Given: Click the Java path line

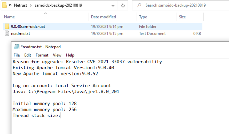Looking at the screenshot, I should coord(66,92).
